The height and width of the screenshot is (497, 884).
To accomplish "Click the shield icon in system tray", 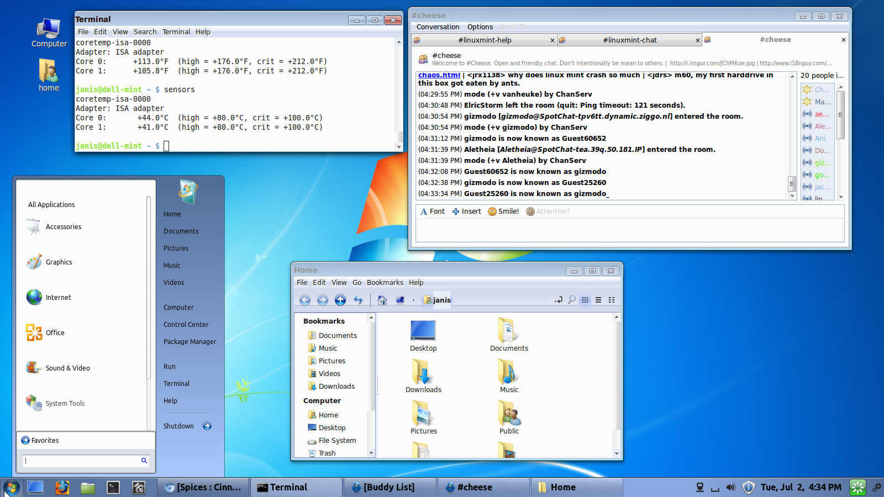I will (x=748, y=487).
